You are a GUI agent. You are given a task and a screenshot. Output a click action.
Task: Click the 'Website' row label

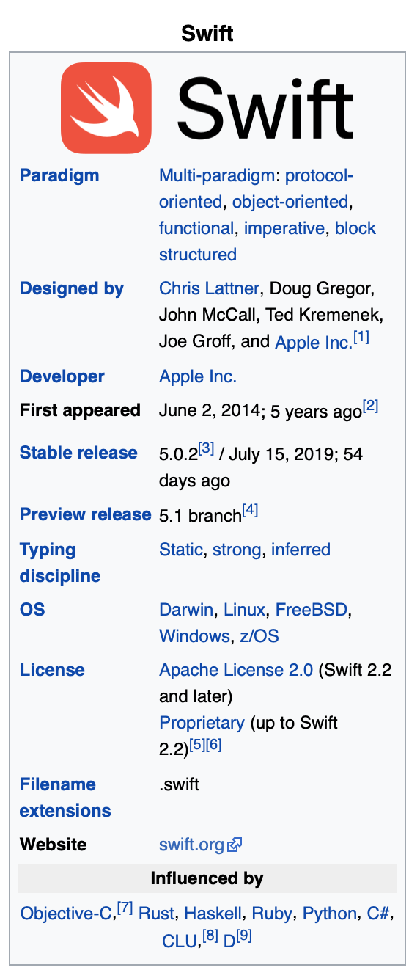point(53,845)
